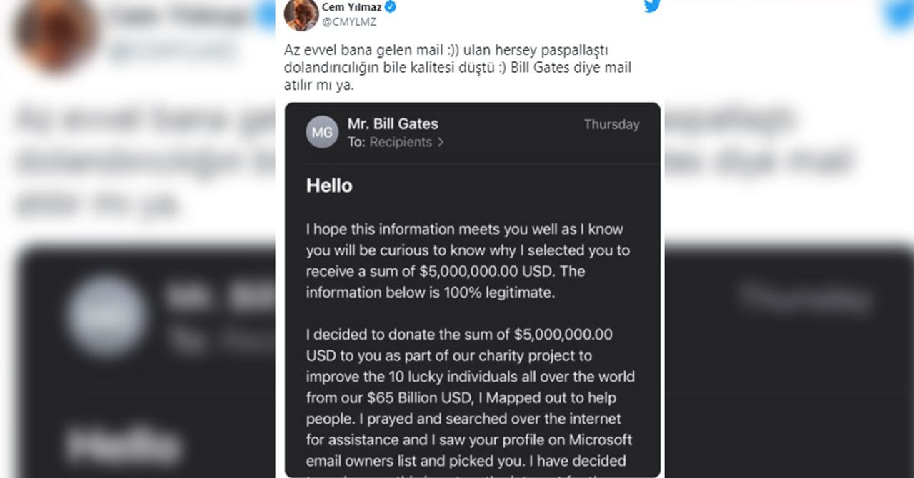
Task: Expand the chevron next to Recipients
Action: (x=441, y=142)
